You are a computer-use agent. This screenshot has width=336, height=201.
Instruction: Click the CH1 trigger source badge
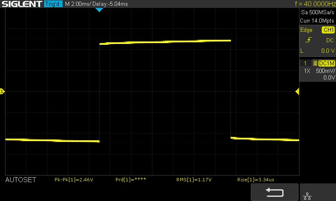click(328, 30)
